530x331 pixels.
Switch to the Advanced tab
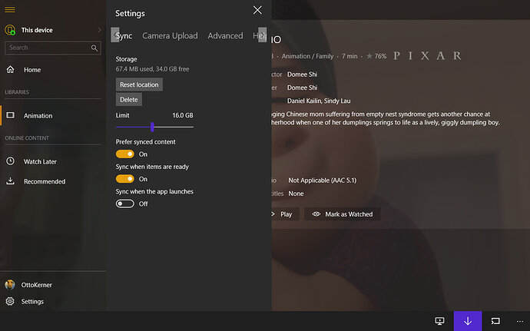click(x=226, y=36)
